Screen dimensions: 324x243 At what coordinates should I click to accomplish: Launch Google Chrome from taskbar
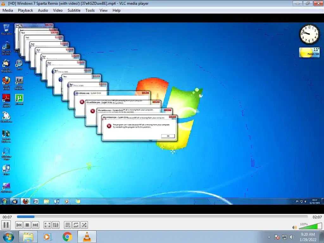pos(67,237)
